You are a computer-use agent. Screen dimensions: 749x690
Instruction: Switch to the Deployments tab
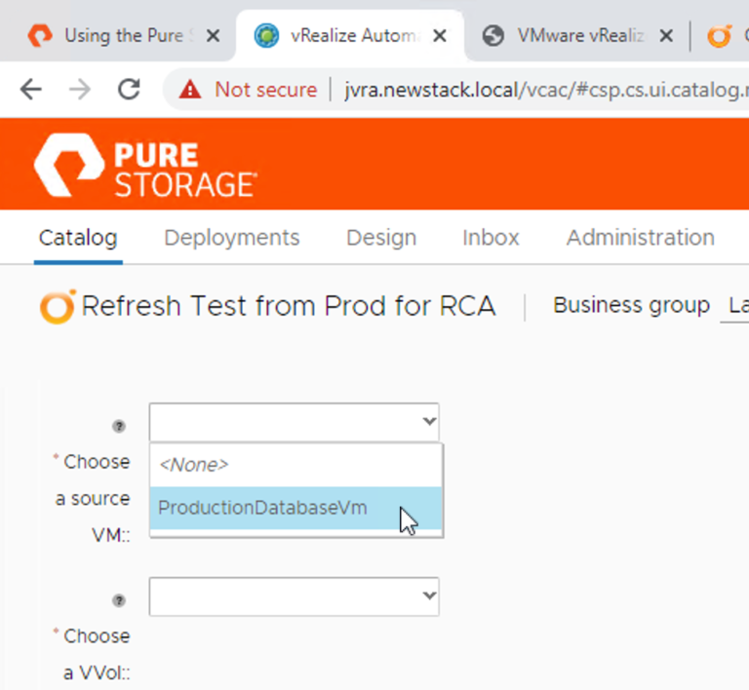(x=231, y=238)
